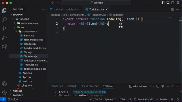Collapse the components folder

28,31
